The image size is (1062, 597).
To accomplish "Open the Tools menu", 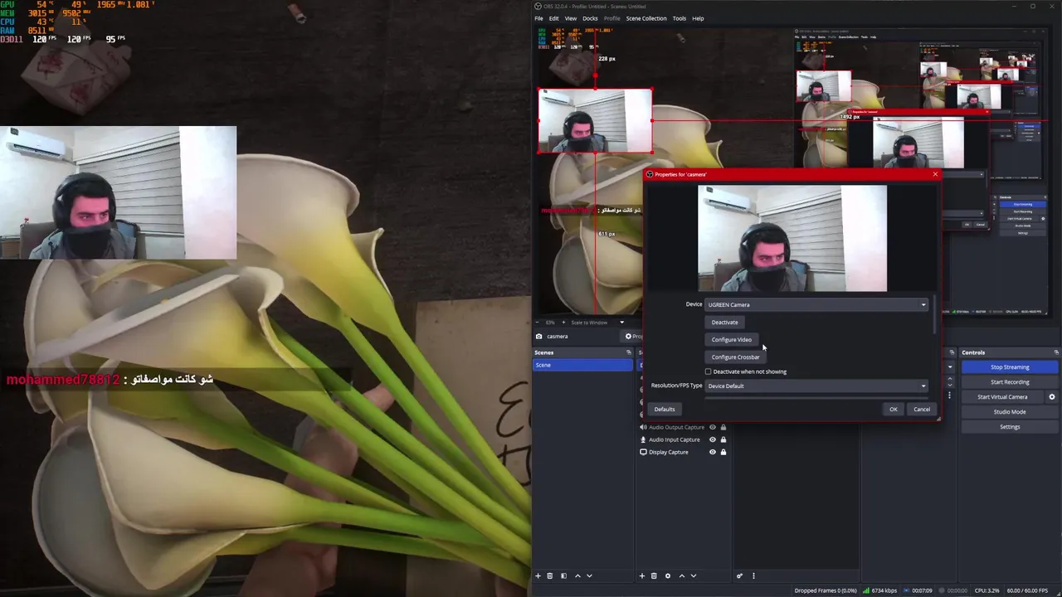I will [x=680, y=18].
